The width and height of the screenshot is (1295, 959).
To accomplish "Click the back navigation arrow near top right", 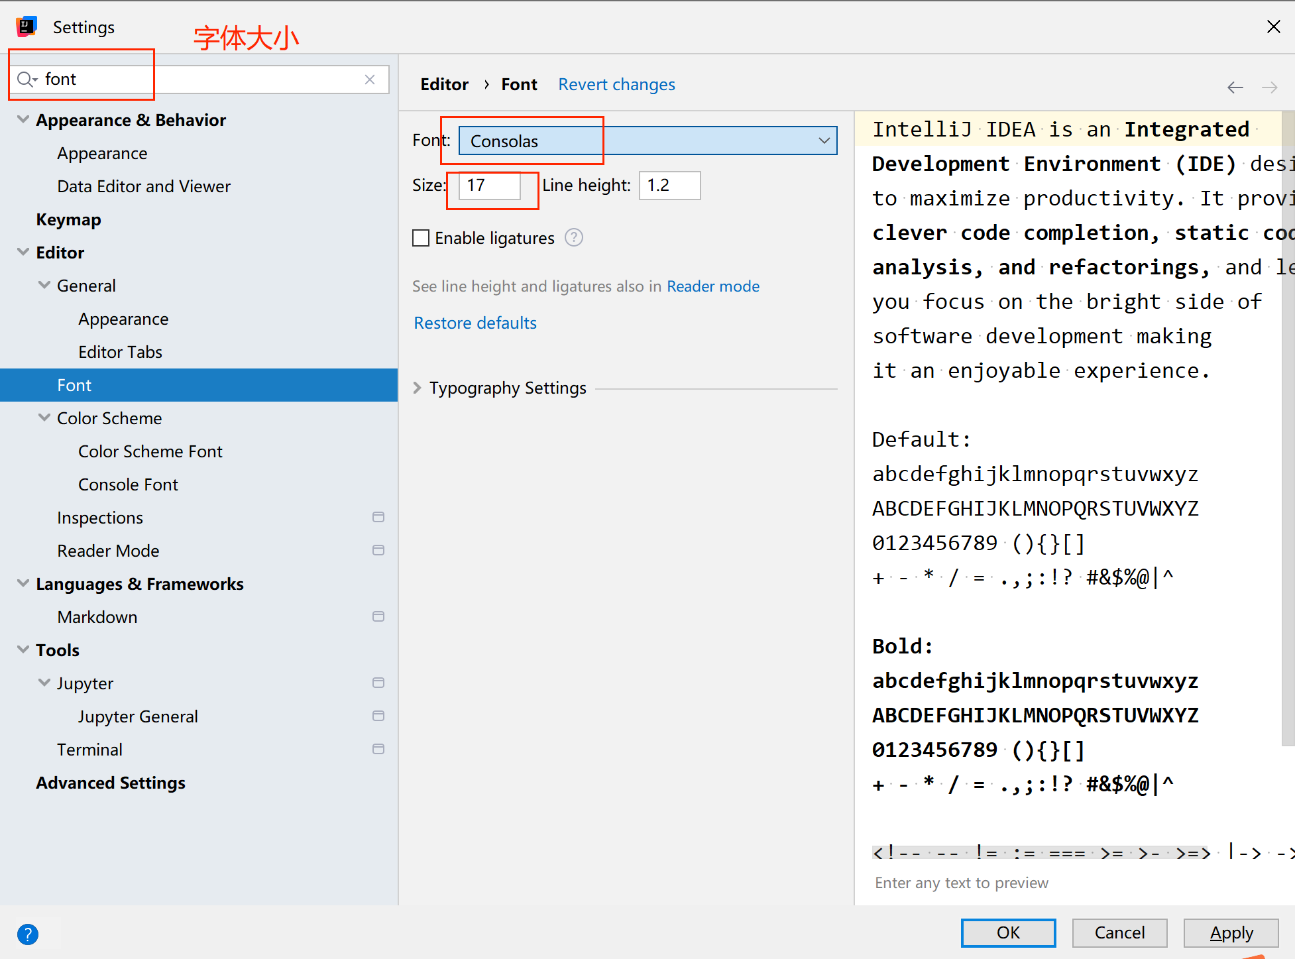I will tap(1235, 87).
